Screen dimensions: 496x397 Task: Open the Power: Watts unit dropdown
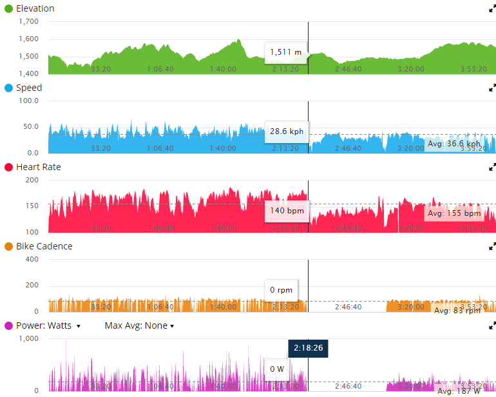48,326
